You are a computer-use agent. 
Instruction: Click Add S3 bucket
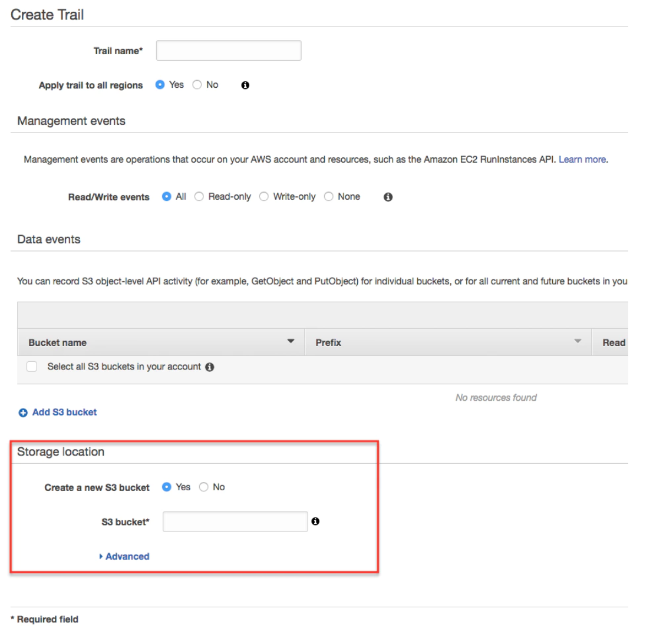pos(64,412)
